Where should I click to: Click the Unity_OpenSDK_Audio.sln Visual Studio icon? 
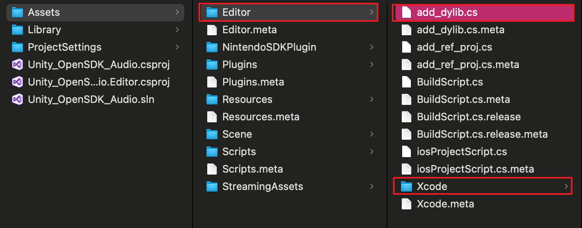pos(17,99)
